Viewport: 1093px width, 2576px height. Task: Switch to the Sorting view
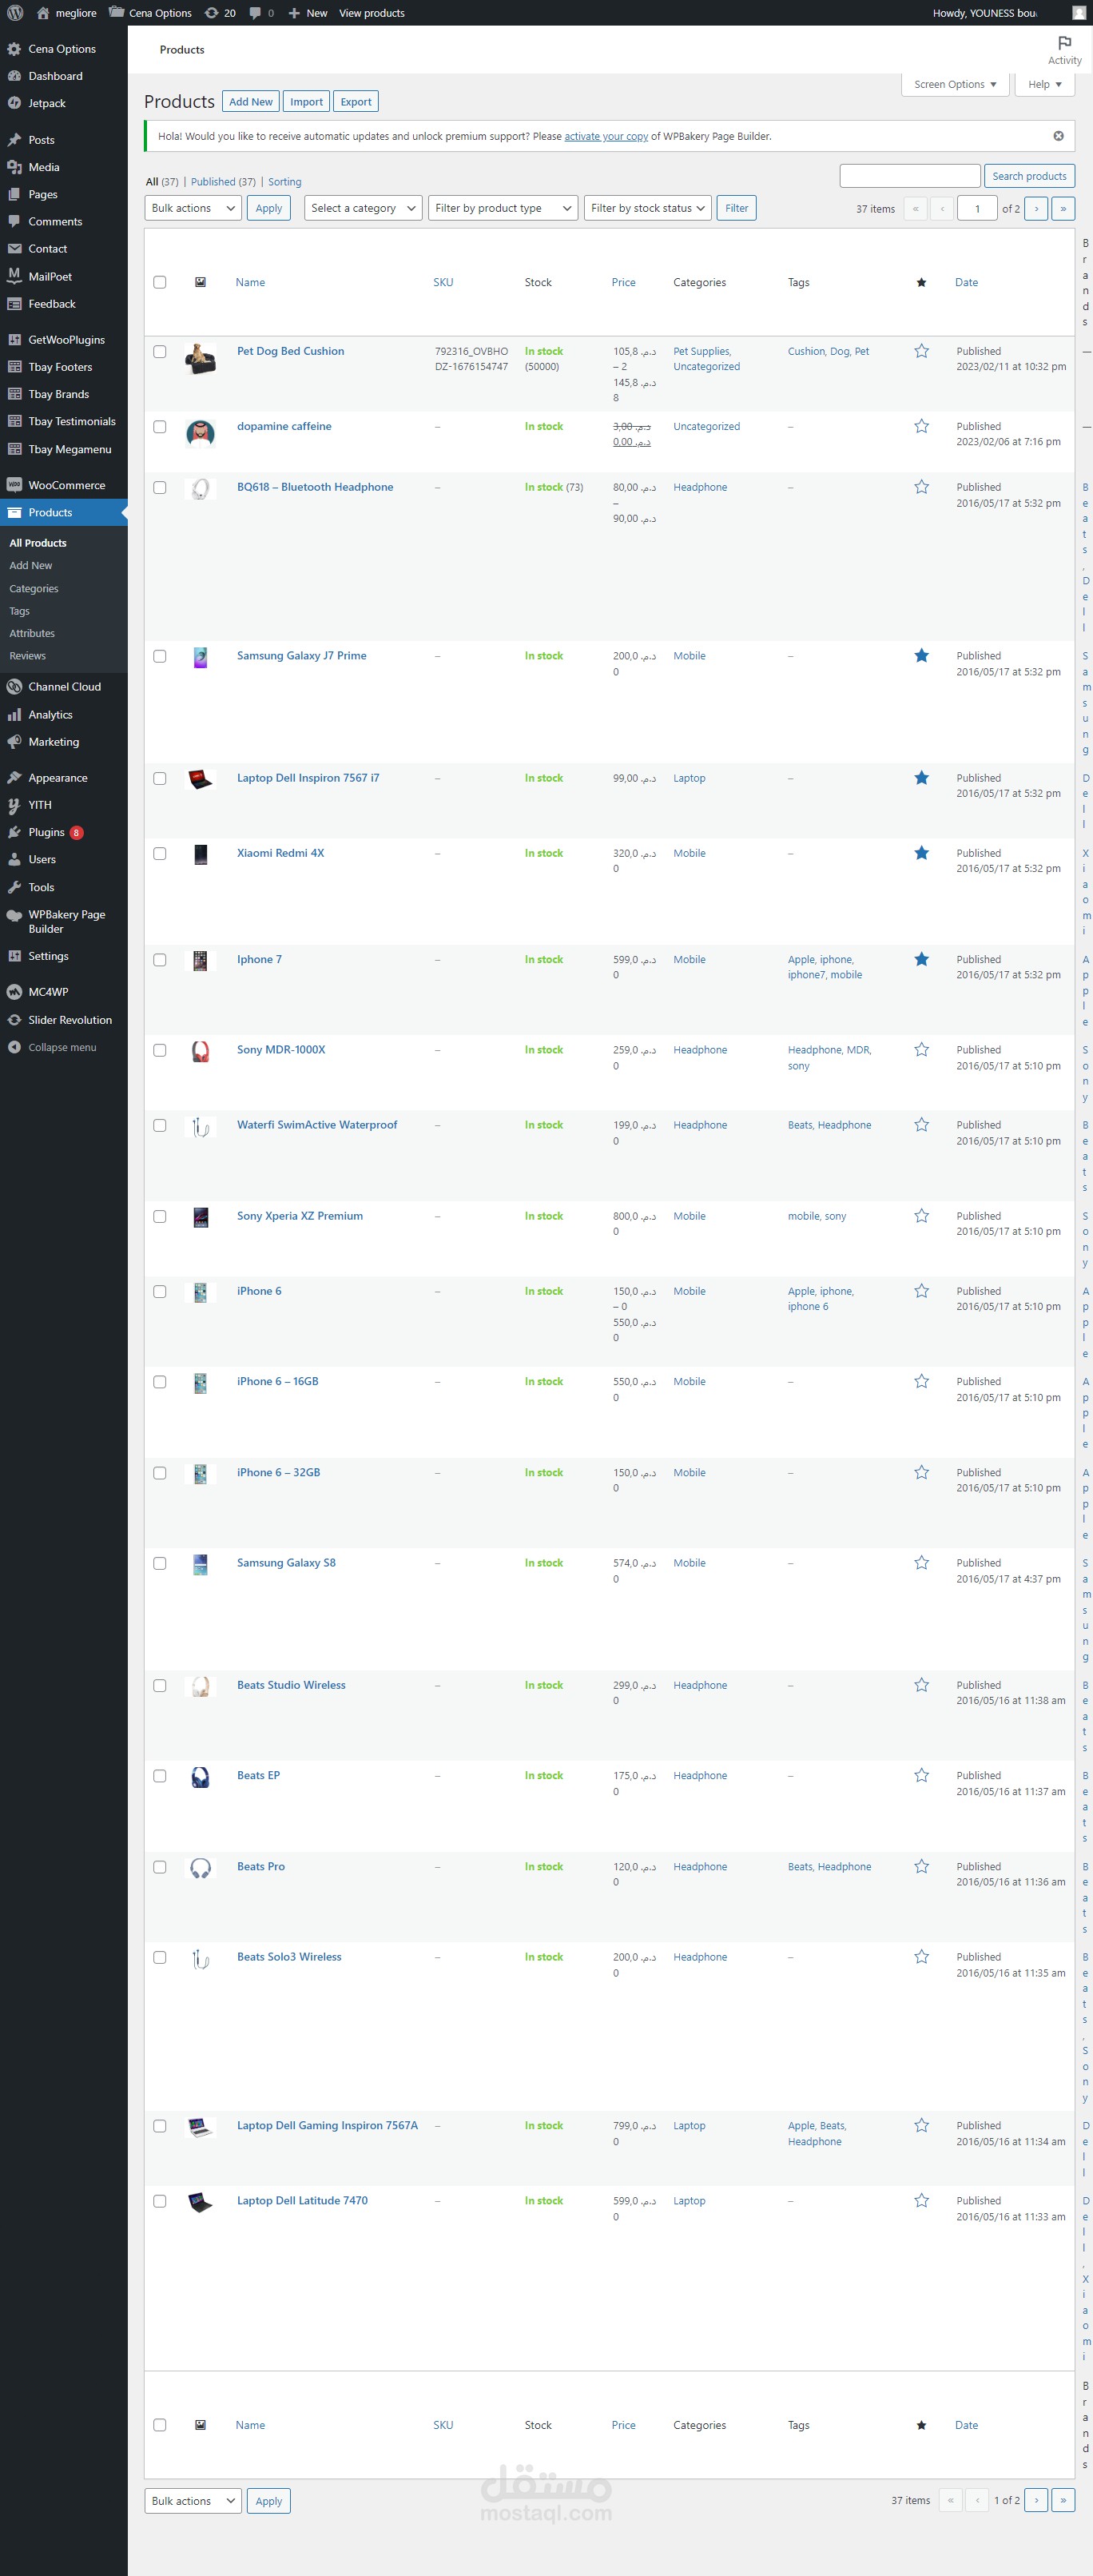[x=285, y=182]
